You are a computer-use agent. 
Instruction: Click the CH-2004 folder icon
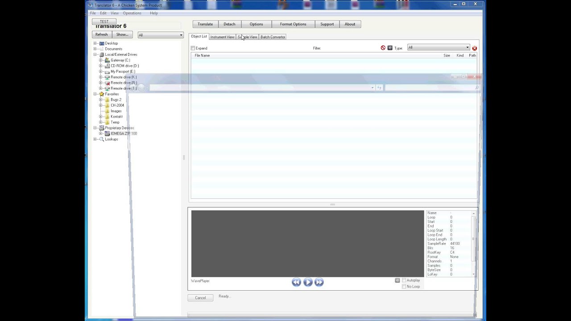107,105
